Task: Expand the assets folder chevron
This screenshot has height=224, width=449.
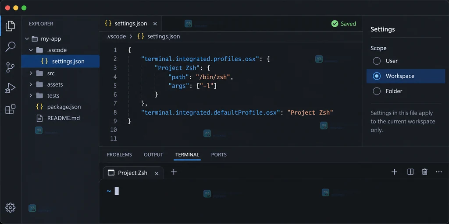Action: pyautogui.click(x=31, y=84)
